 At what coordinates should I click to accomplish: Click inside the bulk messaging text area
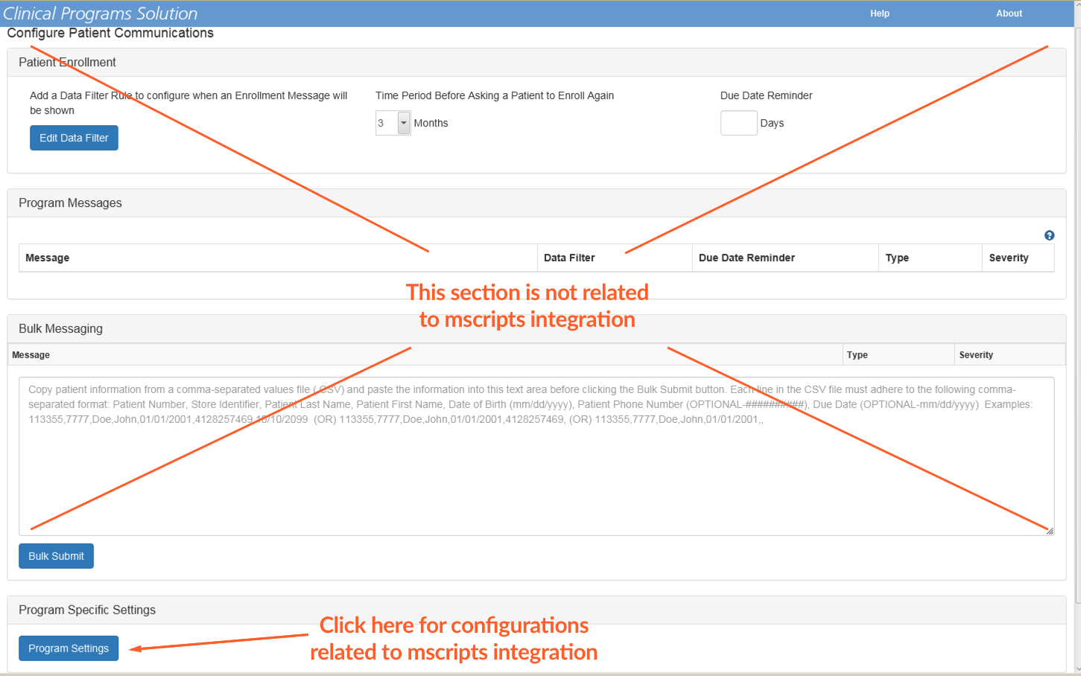536,456
